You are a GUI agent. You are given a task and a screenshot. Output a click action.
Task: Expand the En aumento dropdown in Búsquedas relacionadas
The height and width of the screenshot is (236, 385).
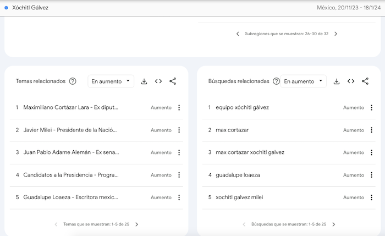(x=303, y=81)
